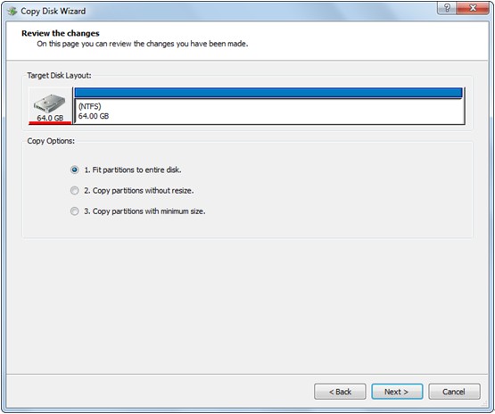The image size is (495, 414).
Task: Click the "(NTFS)" partition label
Action: (90, 106)
